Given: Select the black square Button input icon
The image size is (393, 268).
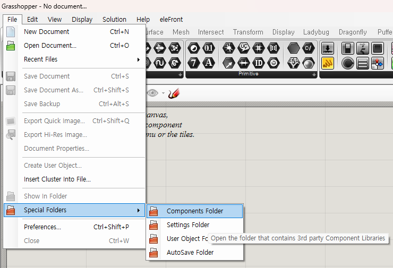Looking at the screenshot, I should pos(378,48).
